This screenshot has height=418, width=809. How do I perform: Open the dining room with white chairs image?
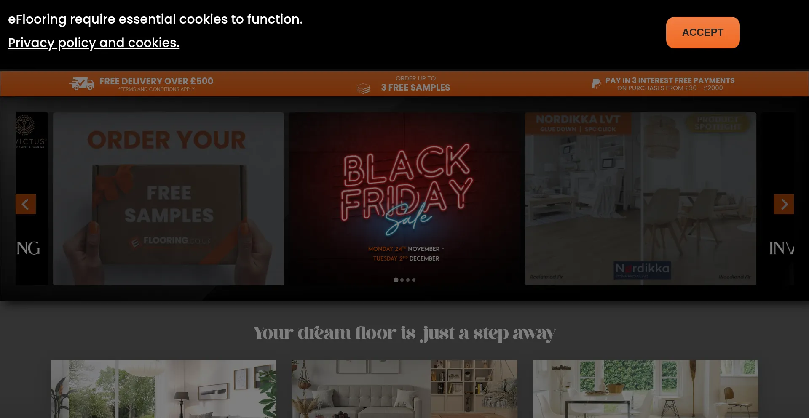click(x=646, y=389)
